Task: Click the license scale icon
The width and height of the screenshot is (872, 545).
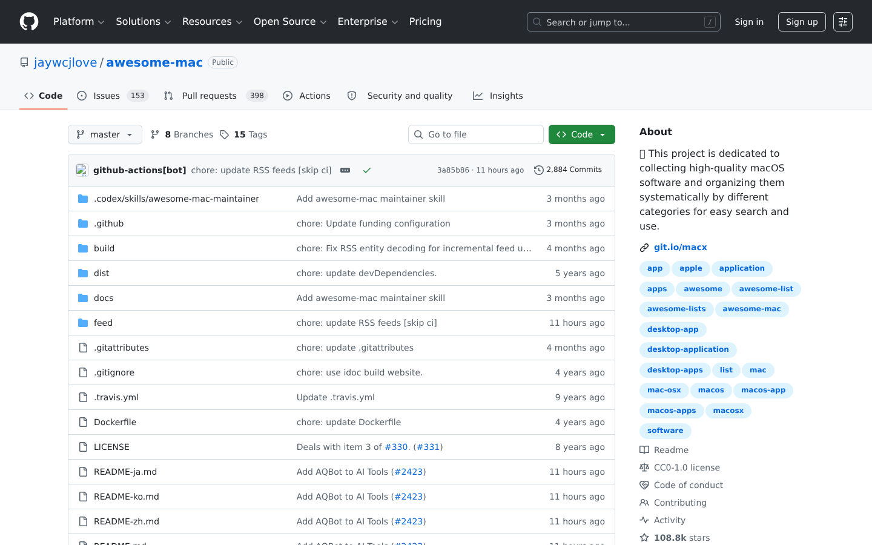Action: pyautogui.click(x=644, y=467)
